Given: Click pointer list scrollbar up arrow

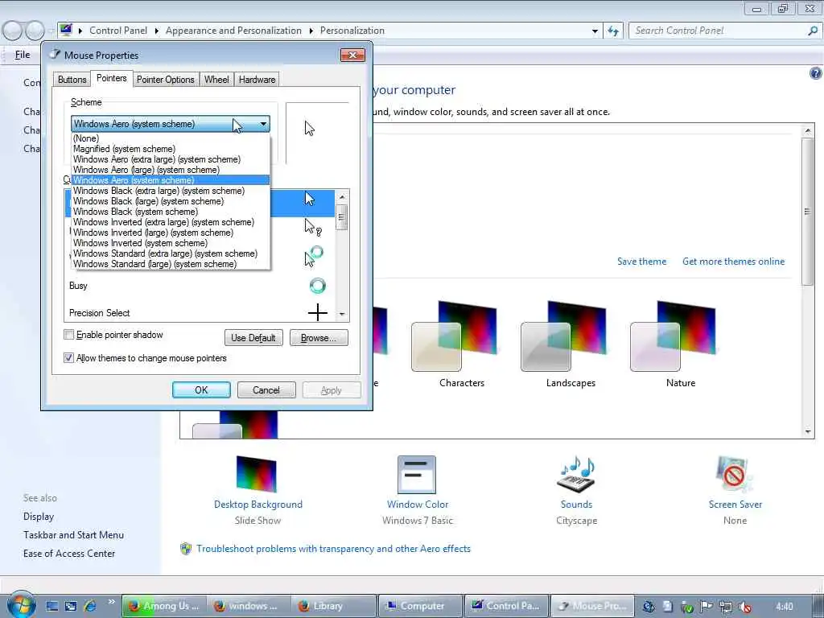Looking at the screenshot, I should 342,196.
